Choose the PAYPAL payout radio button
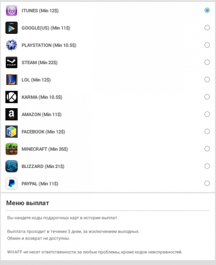The image size is (216, 265). pyautogui.click(x=207, y=183)
